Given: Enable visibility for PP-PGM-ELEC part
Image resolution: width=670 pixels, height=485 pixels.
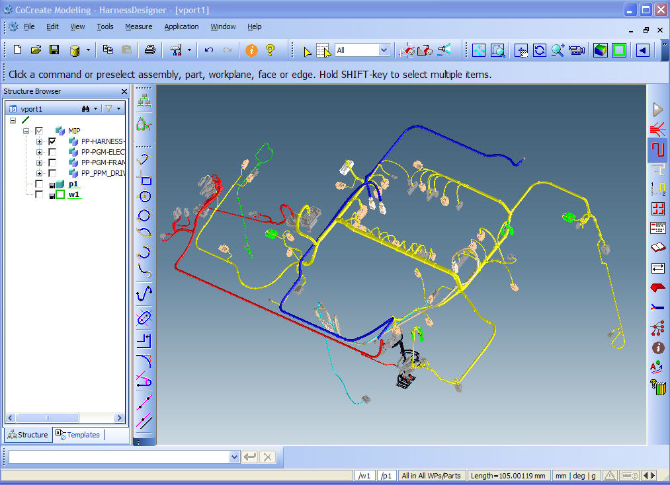Looking at the screenshot, I should [x=52, y=152].
